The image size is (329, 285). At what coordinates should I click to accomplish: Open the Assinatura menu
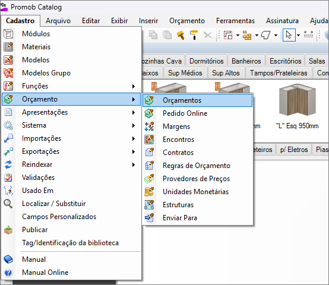click(x=282, y=21)
